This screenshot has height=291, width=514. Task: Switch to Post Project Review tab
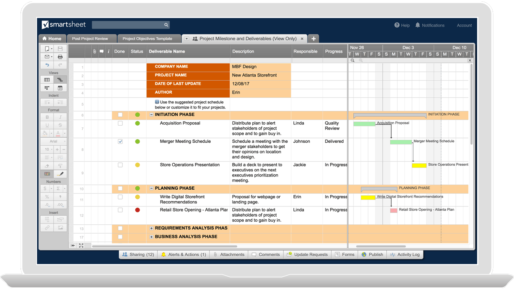[x=90, y=39]
